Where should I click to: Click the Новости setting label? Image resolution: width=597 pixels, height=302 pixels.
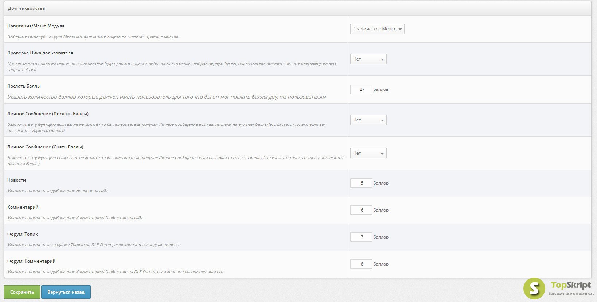[x=16, y=180]
